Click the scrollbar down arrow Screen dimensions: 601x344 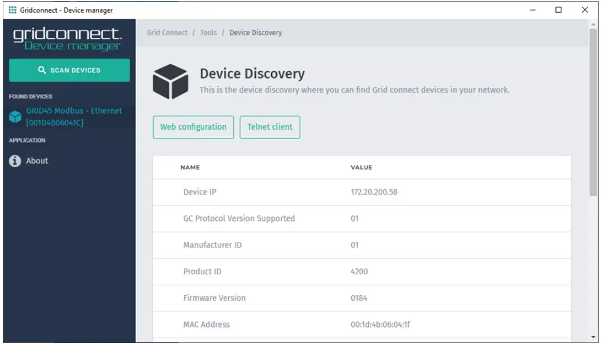click(593, 337)
